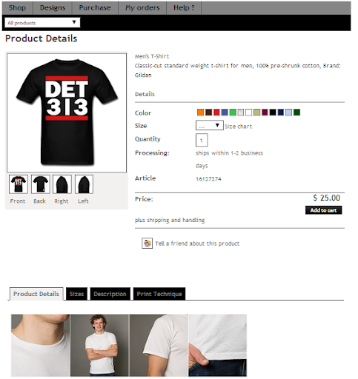This screenshot has height=379, width=358.
Task: Click the Quantity input field
Action: coord(202,140)
